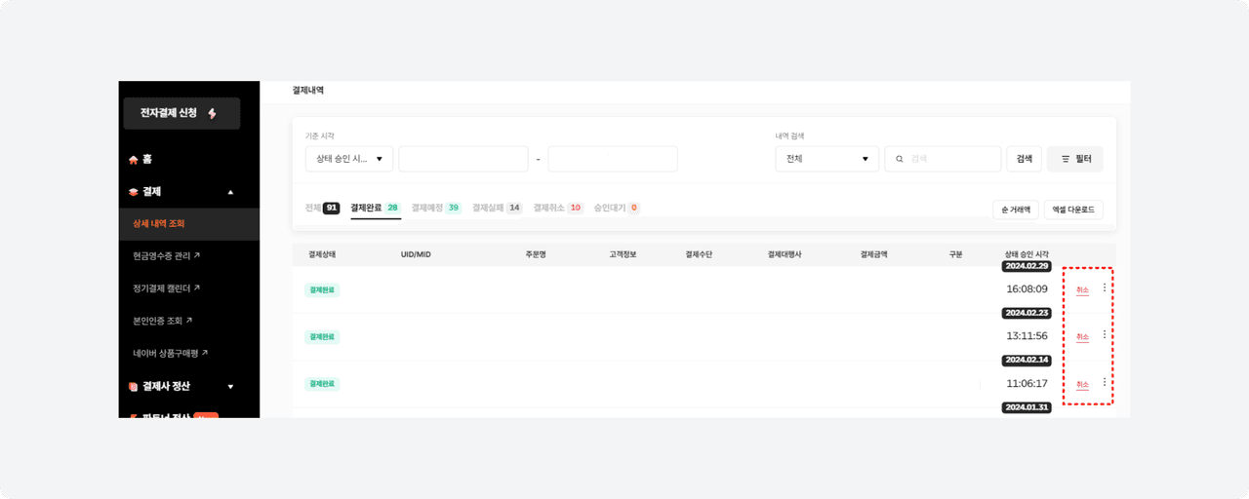Open three-dot menu for 16:08:09 payment
Viewport: 1249px width, 499px height.
click(1105, 288)
